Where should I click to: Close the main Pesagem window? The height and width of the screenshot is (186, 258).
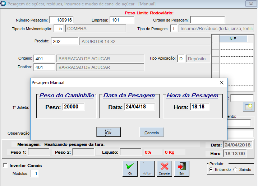(x=251, y=4)
